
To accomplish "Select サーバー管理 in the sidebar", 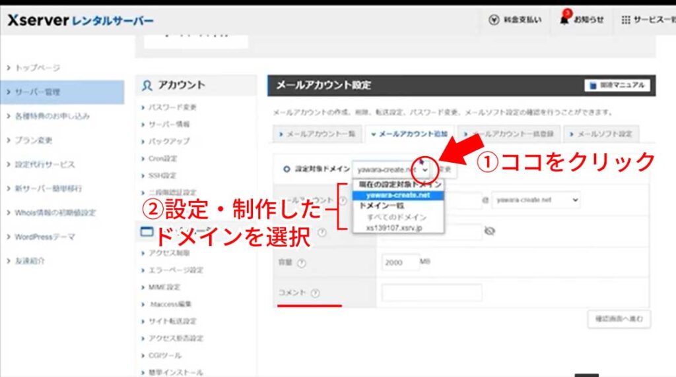I will click(x=62, y=92).
